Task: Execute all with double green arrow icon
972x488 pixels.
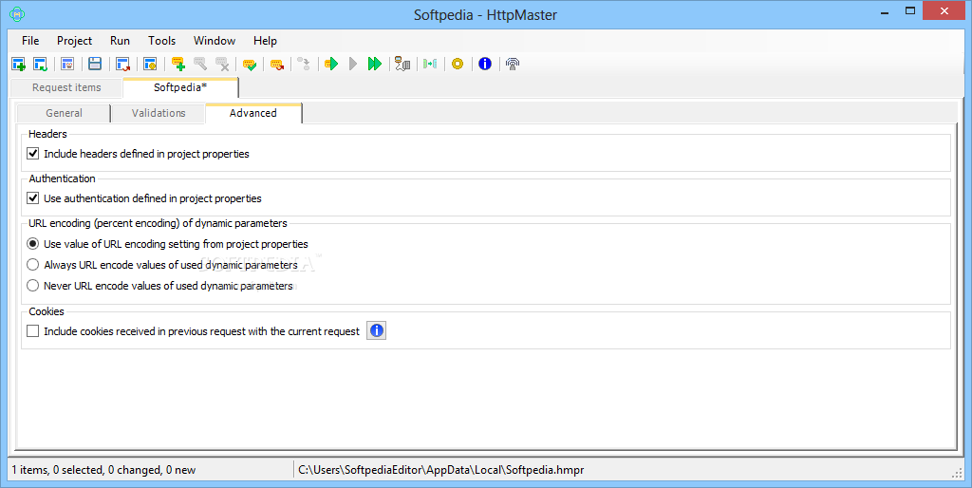Action: click(x=374, y=64)
